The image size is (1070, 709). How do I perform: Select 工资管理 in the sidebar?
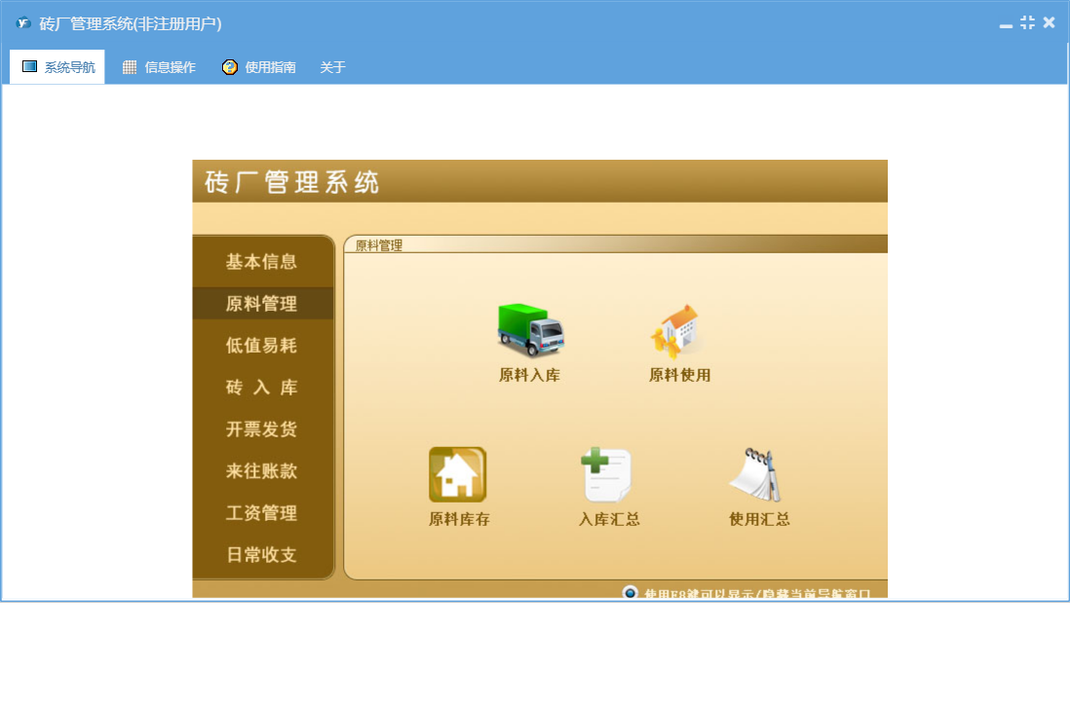[x=262, y=512]
